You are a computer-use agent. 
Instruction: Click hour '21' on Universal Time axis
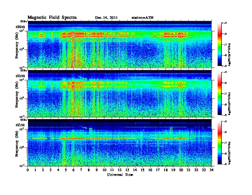189,170
